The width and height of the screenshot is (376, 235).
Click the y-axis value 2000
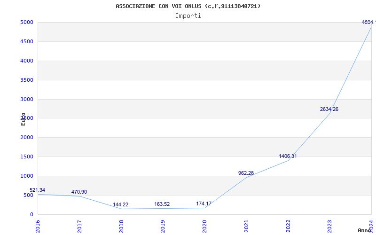(27, 137)
